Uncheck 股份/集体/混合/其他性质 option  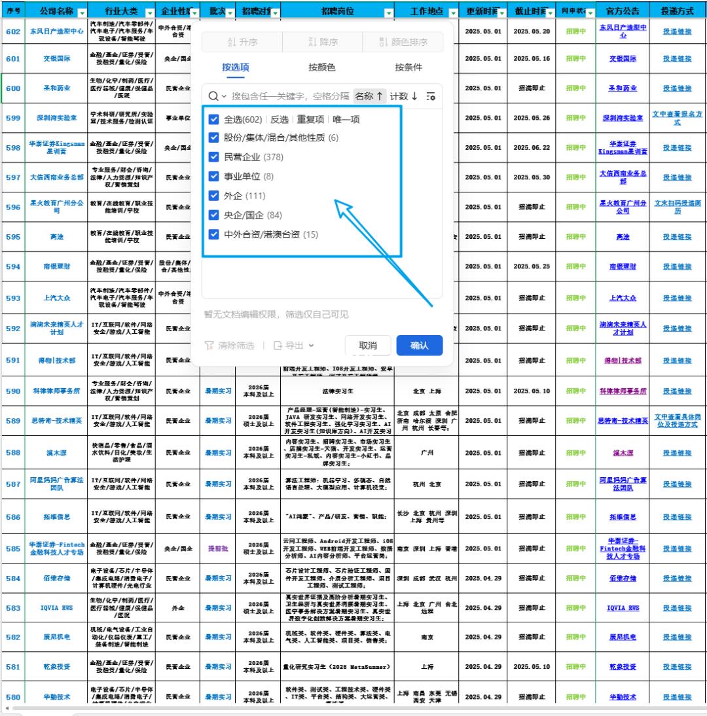click(x=214, y=137)
